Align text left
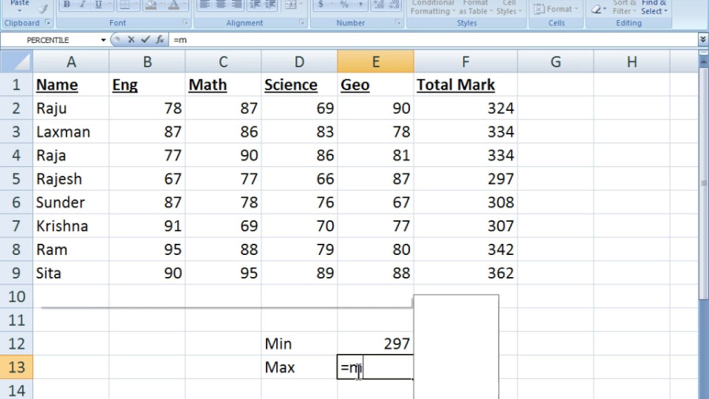The height and width of the screenshot is (399, 709). point(204,5)
